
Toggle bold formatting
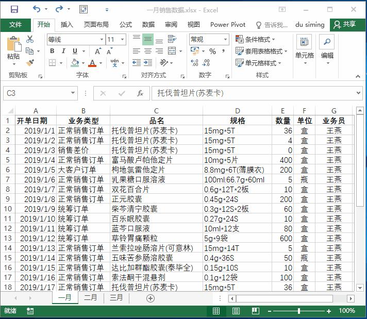pos(52,51)
